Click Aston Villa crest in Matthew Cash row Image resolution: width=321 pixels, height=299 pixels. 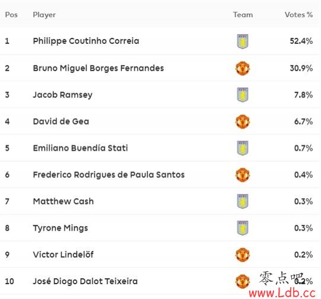243,201
